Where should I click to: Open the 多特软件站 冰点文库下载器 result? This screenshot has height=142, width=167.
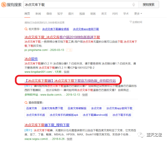pos(70,80)
